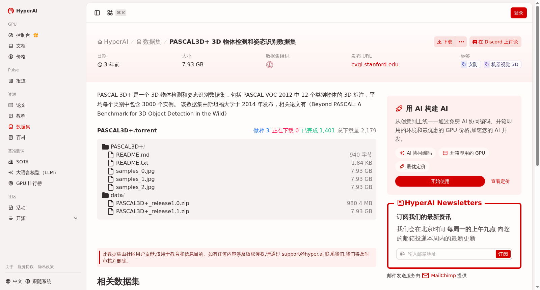Click the 订阅 subscribe button
The height and width of the screenshot is (290, 540).
[x=503, y=254]
